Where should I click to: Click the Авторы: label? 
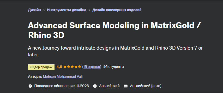click(35, 76)
